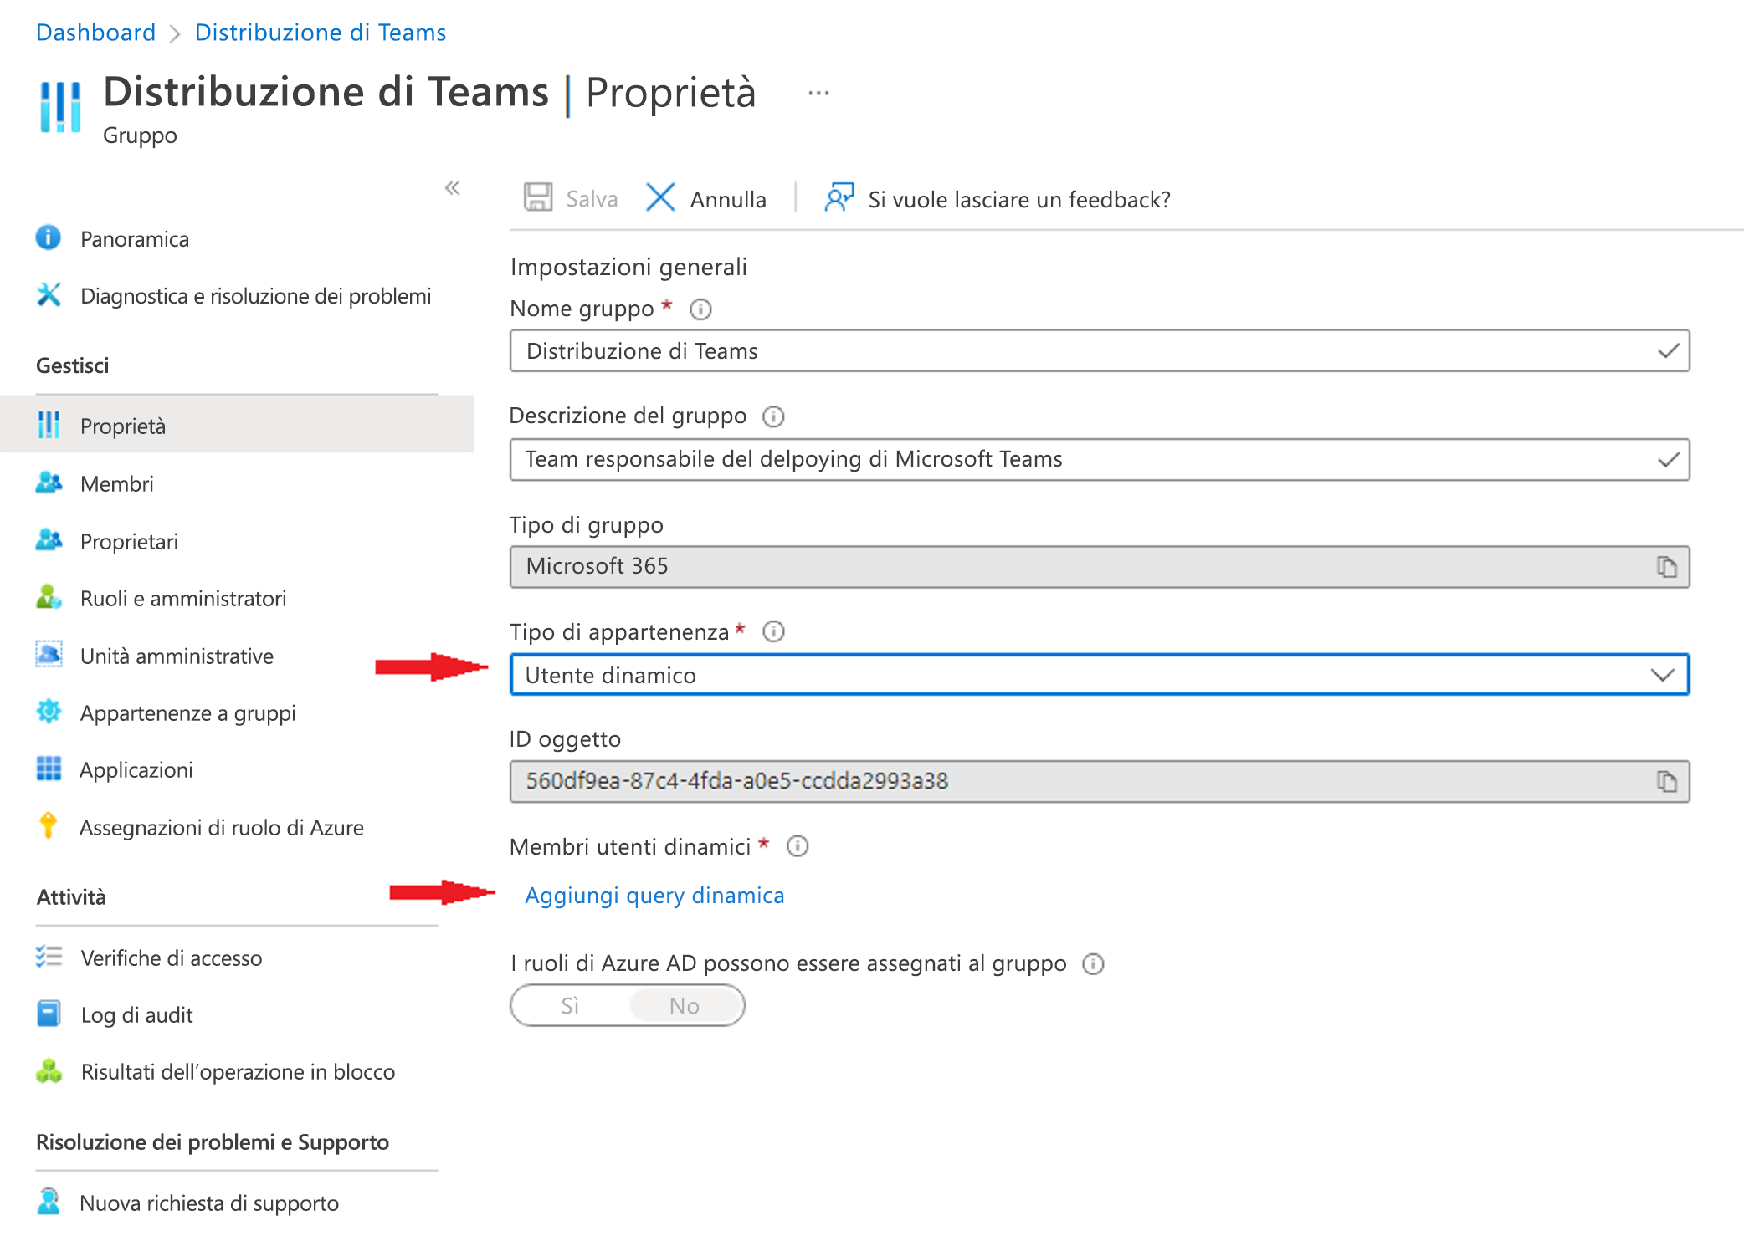Click the Risultati dell'operazione in blocco icon
The image size is (1744, 1241).
point(49,1071)
